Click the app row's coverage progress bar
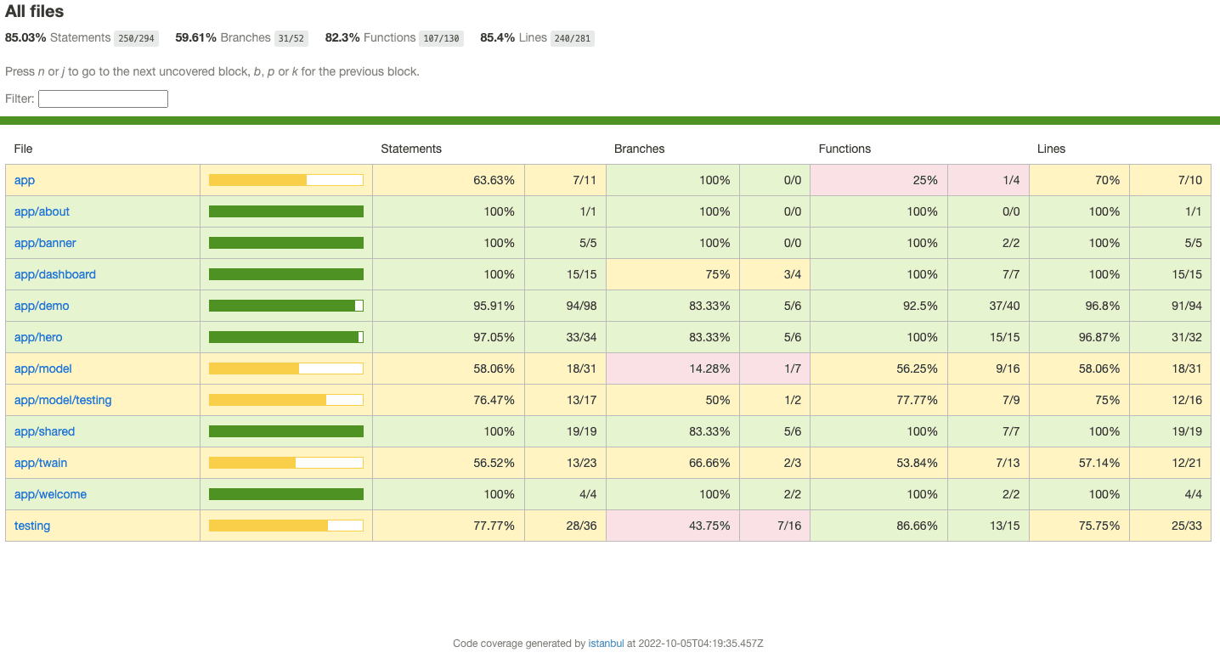This screenshot has height=658, width=1220. (285, 180)
